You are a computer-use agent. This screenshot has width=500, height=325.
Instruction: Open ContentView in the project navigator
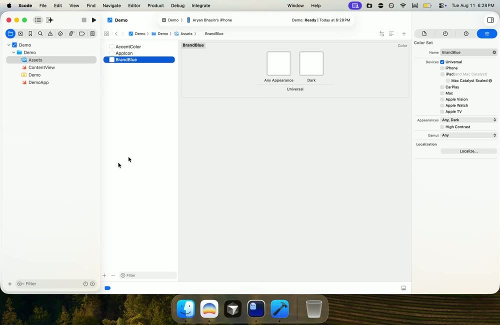[41, 67]
